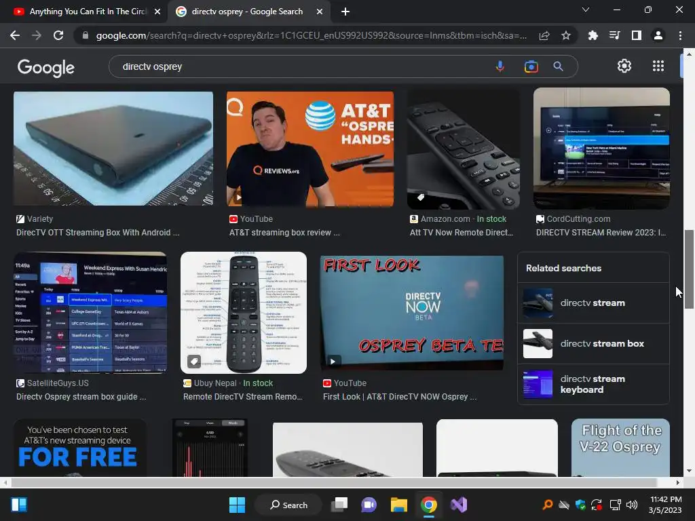Open Directv Osprey stream box guide link
The image size is (695, 521).
pyautogui.click(x=81, y=397)
